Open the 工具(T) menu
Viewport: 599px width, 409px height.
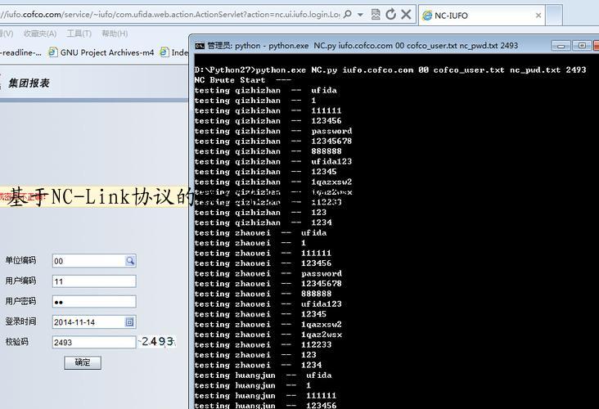(x=79, y=34)
